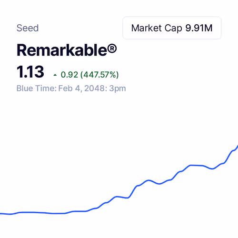The width and height of the screenshot is (238, 238).
Task: Click the 1.13 current price value
Action: pos(30,72)
